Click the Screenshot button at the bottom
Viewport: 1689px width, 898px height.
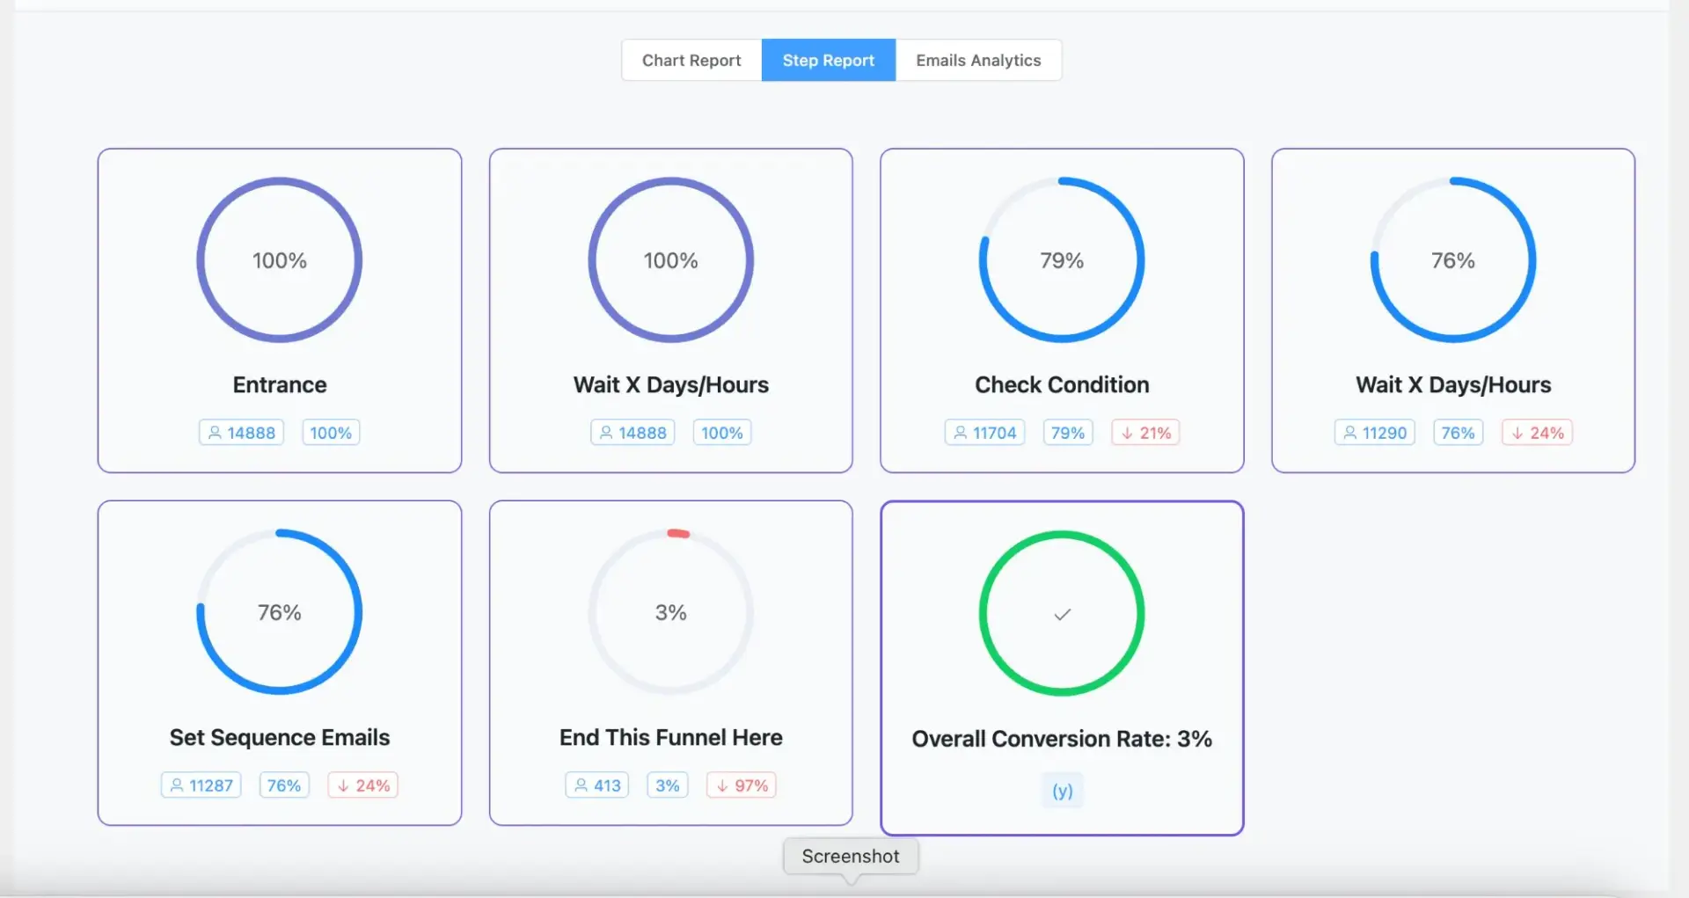(x=850, y=856)
